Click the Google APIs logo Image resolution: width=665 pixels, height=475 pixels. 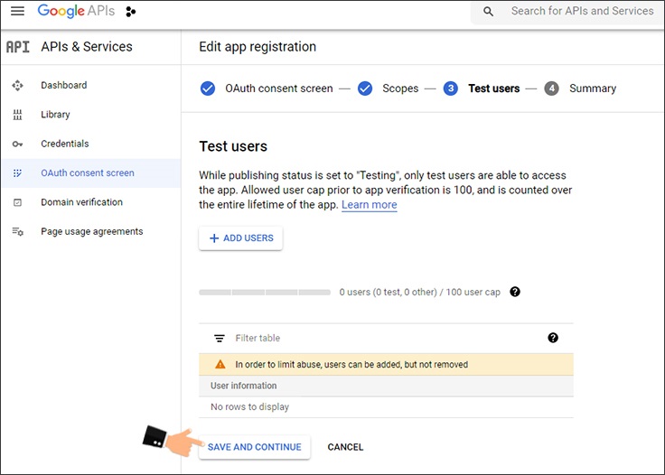(x=76, y=12)
